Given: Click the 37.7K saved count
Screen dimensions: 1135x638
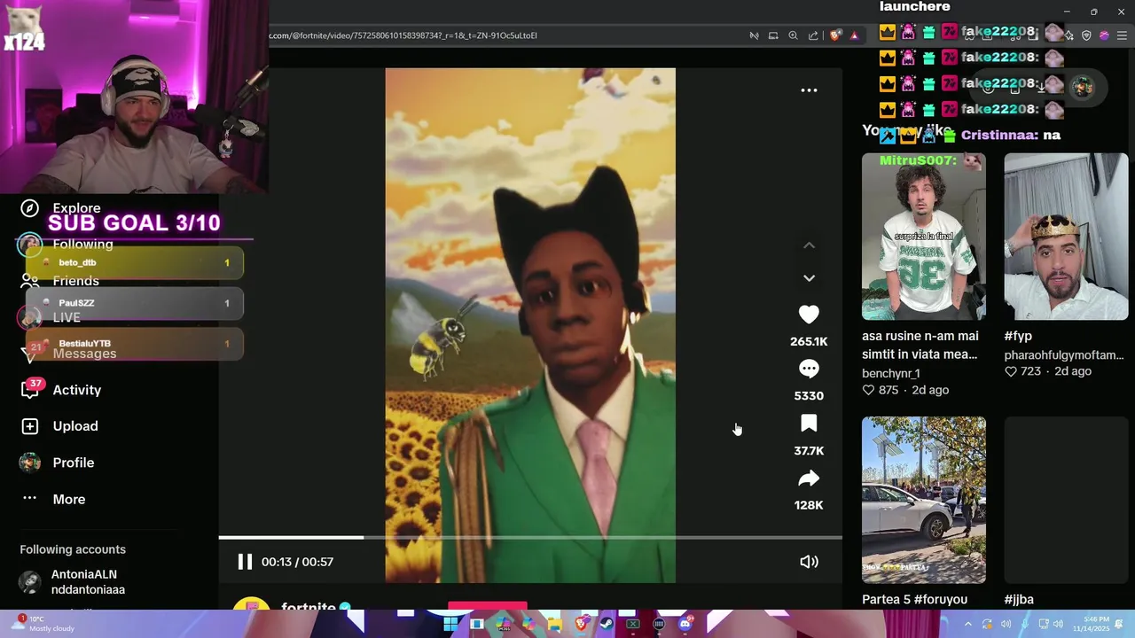Looking at the screenshot, I should click(x=809, y=451).
